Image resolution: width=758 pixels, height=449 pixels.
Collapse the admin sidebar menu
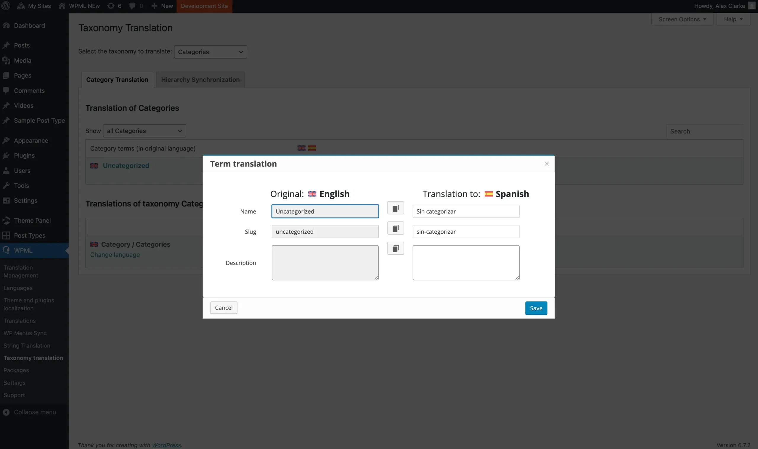pos(34,412)
